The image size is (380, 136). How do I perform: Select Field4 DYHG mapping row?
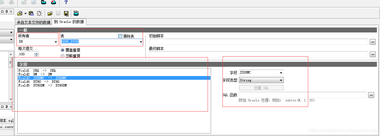(x=39, y=82)
